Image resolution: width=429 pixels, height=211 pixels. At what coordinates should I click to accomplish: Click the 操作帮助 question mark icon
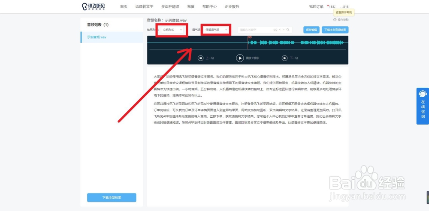(335, 20)
